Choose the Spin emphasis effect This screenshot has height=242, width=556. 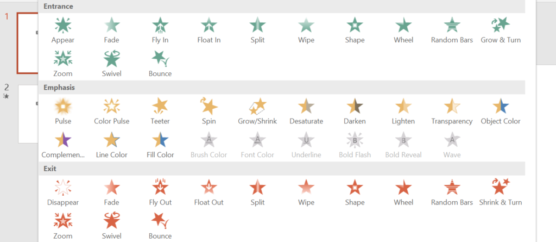[x=208, y=111]
